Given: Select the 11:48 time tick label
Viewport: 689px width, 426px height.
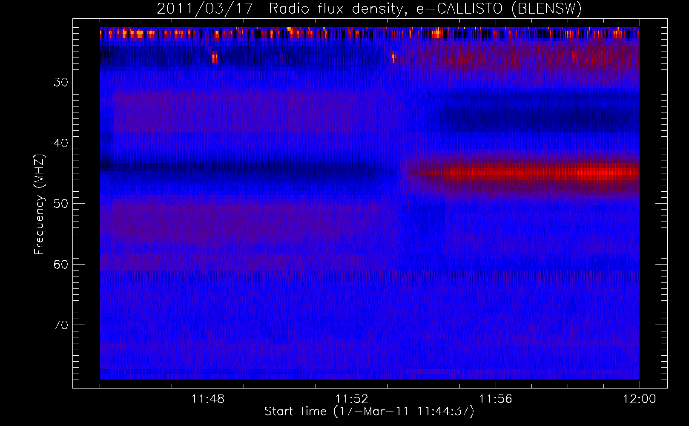Looking at the screenshot, I should click(x=208, y=399).
